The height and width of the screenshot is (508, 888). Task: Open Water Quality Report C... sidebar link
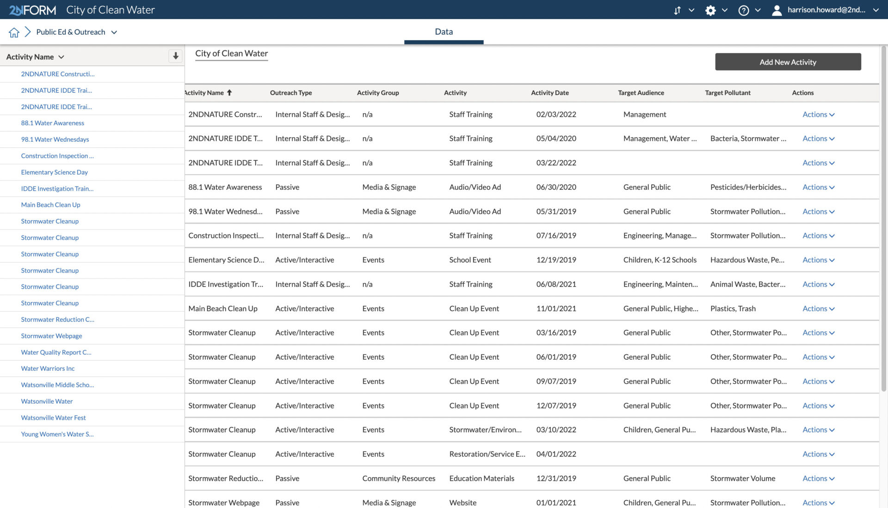coord(56,352)
